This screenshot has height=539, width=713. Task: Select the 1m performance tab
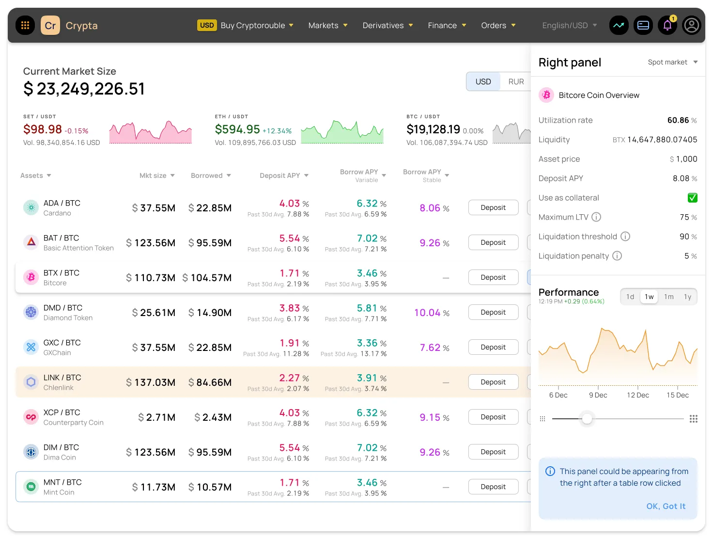tap(668, 297)
